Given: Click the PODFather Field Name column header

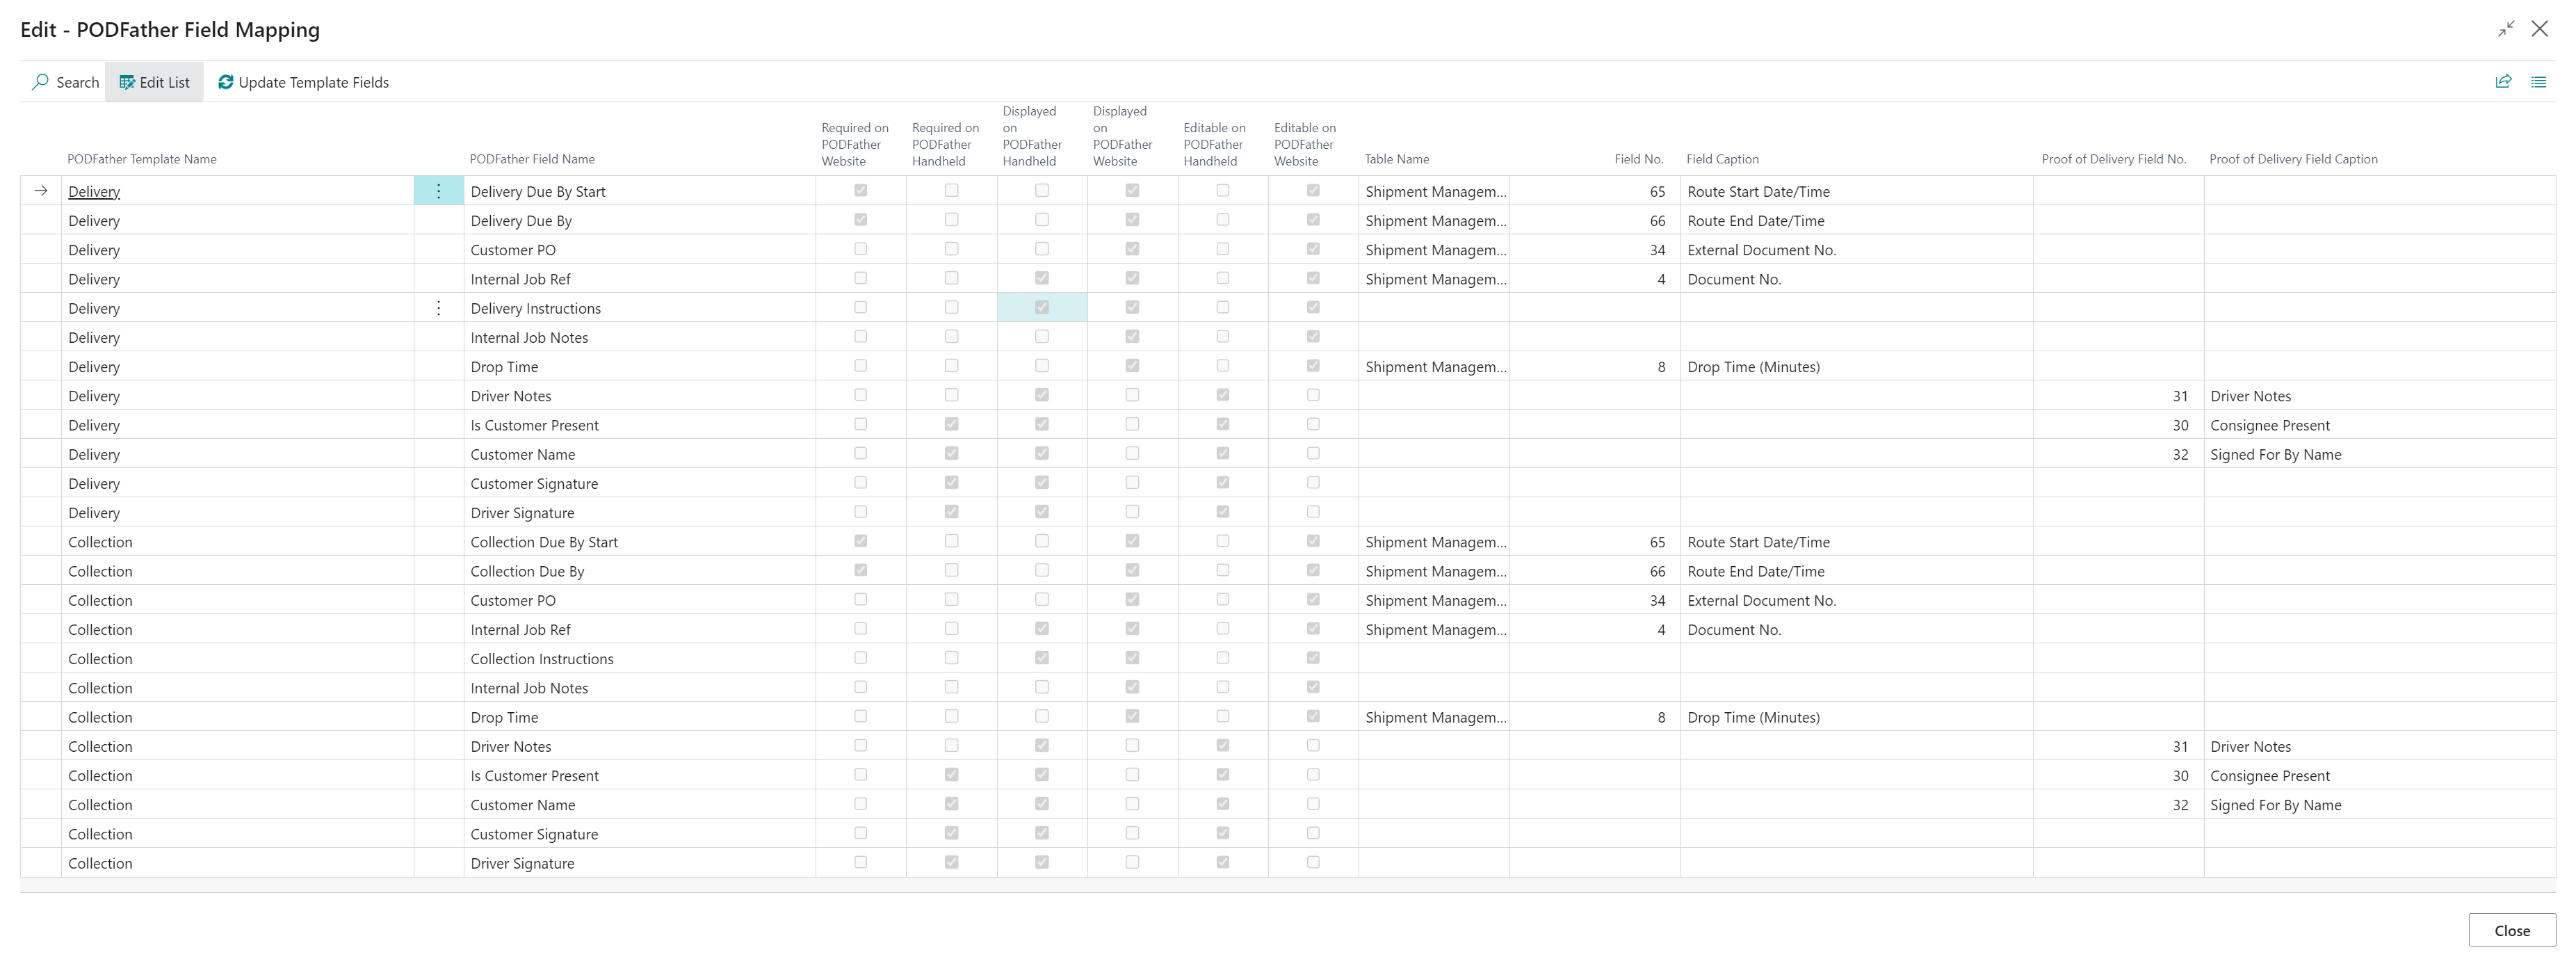Looking at the screenshot, I should 532,159.
